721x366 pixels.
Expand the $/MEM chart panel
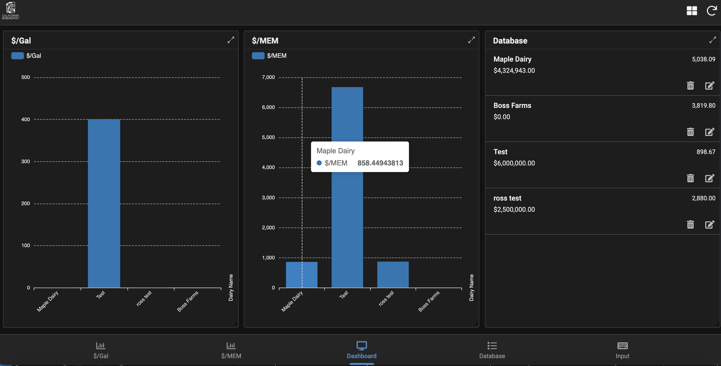pyautogui.click(x=471, y=40)
